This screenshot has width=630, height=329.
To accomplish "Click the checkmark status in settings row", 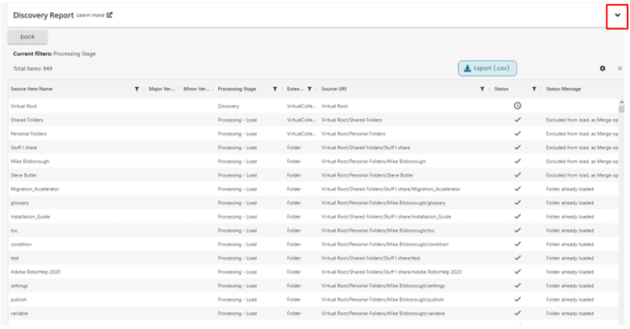I will 518,285.
